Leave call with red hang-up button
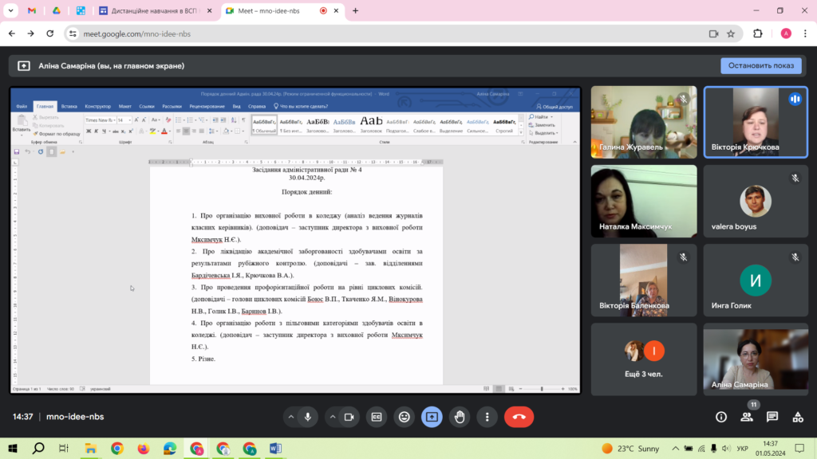Screen dimensions: 817x459 click(519, 417)
